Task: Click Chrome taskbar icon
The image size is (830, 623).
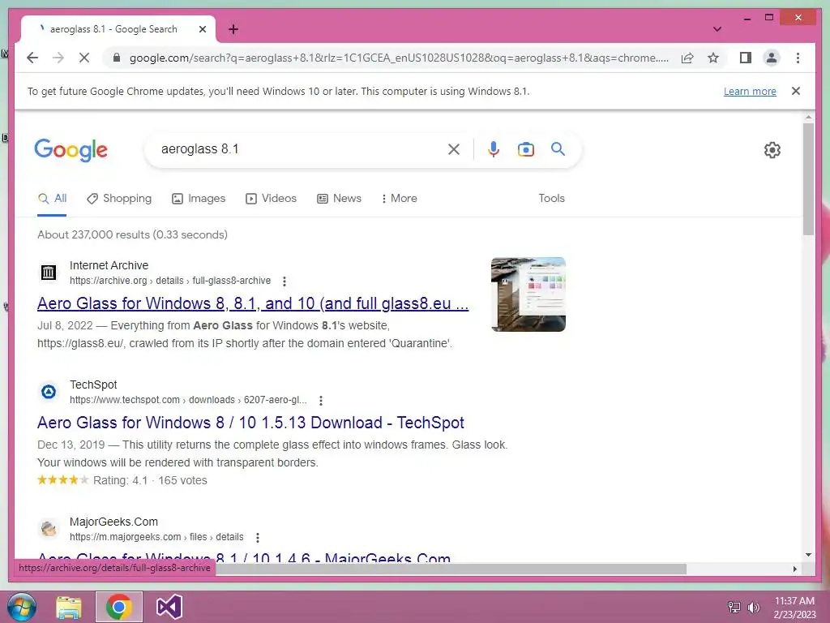Action: [119, 607]
